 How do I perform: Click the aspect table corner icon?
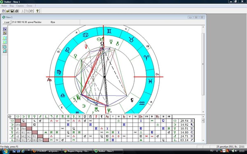coord(9,117)
